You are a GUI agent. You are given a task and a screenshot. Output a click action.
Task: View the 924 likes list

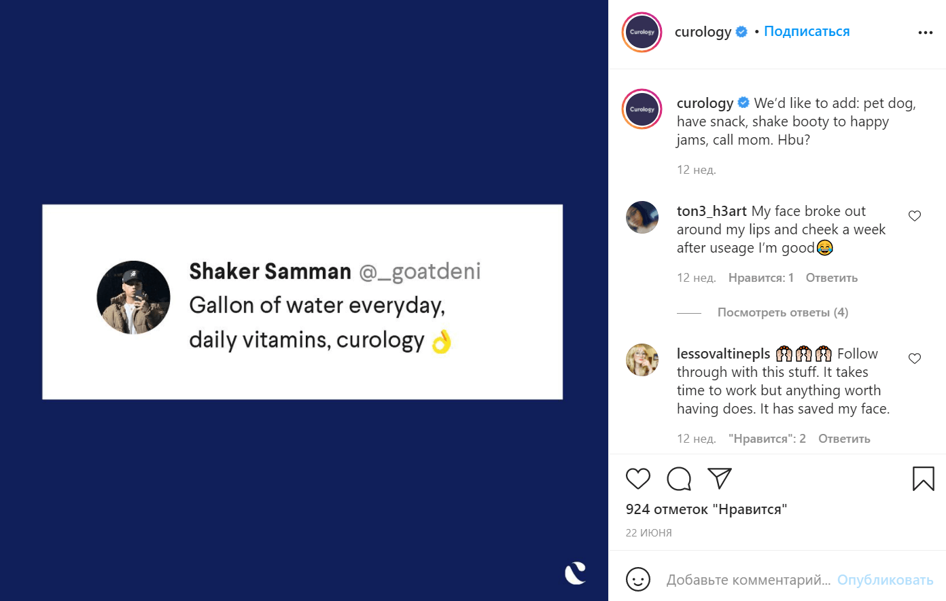[706, 509]
